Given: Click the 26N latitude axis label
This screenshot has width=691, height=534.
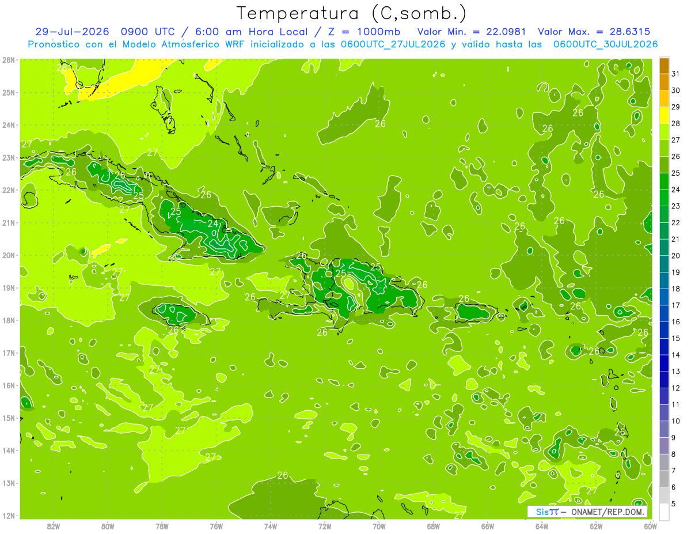Looking at the screenshot, I should click(8, 60).
